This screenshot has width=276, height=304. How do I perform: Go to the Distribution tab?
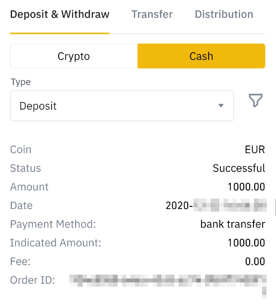(x=224, y=14)
